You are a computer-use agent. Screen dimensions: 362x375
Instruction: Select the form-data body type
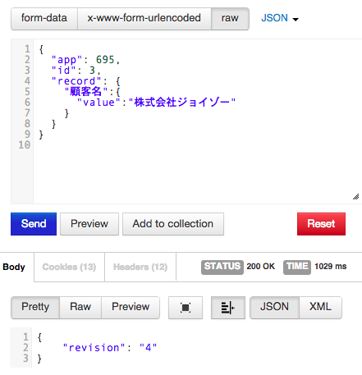[44, 18]
